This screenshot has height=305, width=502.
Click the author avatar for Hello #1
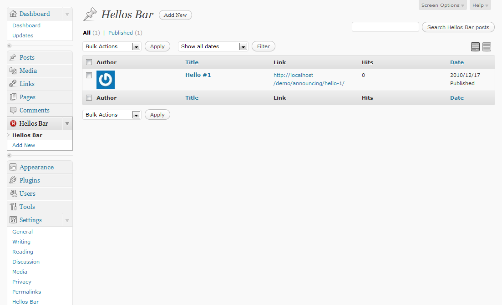105,80
